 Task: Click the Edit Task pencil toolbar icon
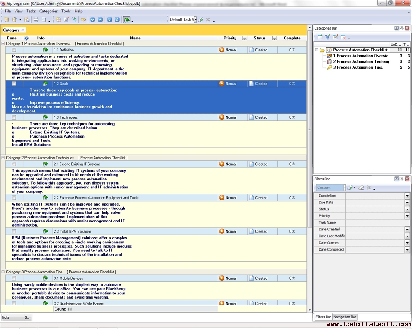pyautogui.click(x=66, y=20)
